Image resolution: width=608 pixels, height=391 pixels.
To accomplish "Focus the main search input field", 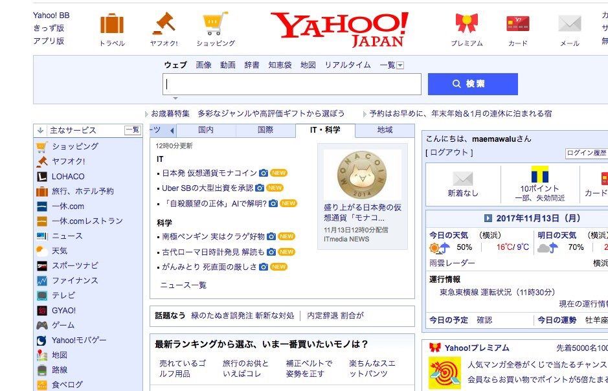I will tap(292, 84).
